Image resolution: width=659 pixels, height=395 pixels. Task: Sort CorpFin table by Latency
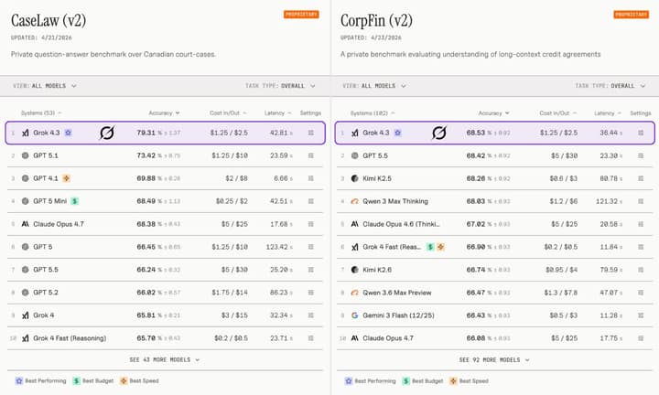click(608, 112)
